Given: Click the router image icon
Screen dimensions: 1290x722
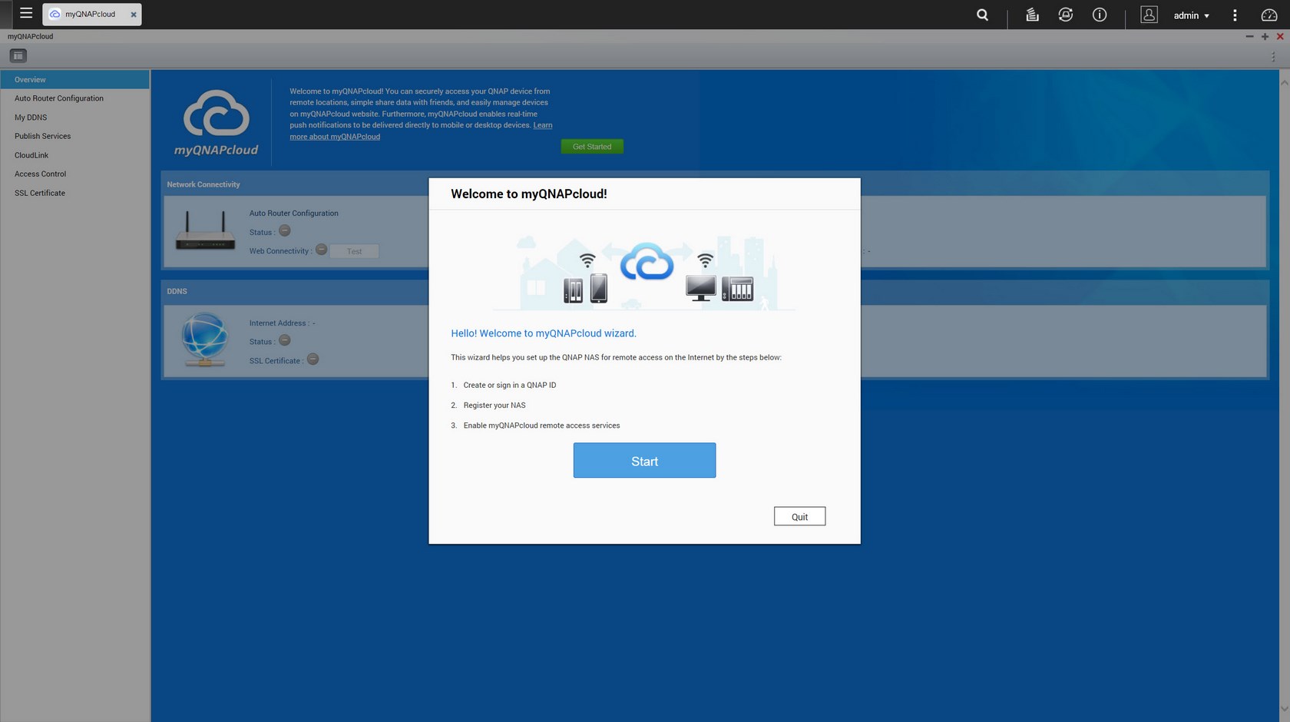Looking at the screenshot, I should coord(205,231).
